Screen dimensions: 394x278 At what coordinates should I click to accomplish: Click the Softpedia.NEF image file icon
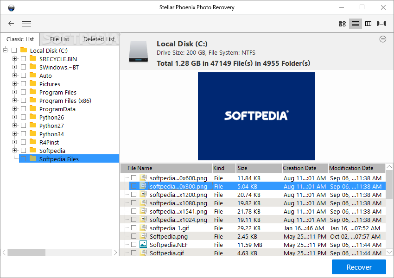tap(143, 245)
